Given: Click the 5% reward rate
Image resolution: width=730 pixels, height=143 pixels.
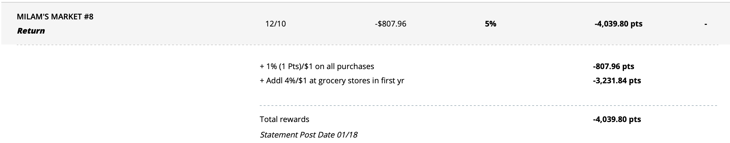Looking at the screenshot, I should pyautogui.click(x=490, y=24).
